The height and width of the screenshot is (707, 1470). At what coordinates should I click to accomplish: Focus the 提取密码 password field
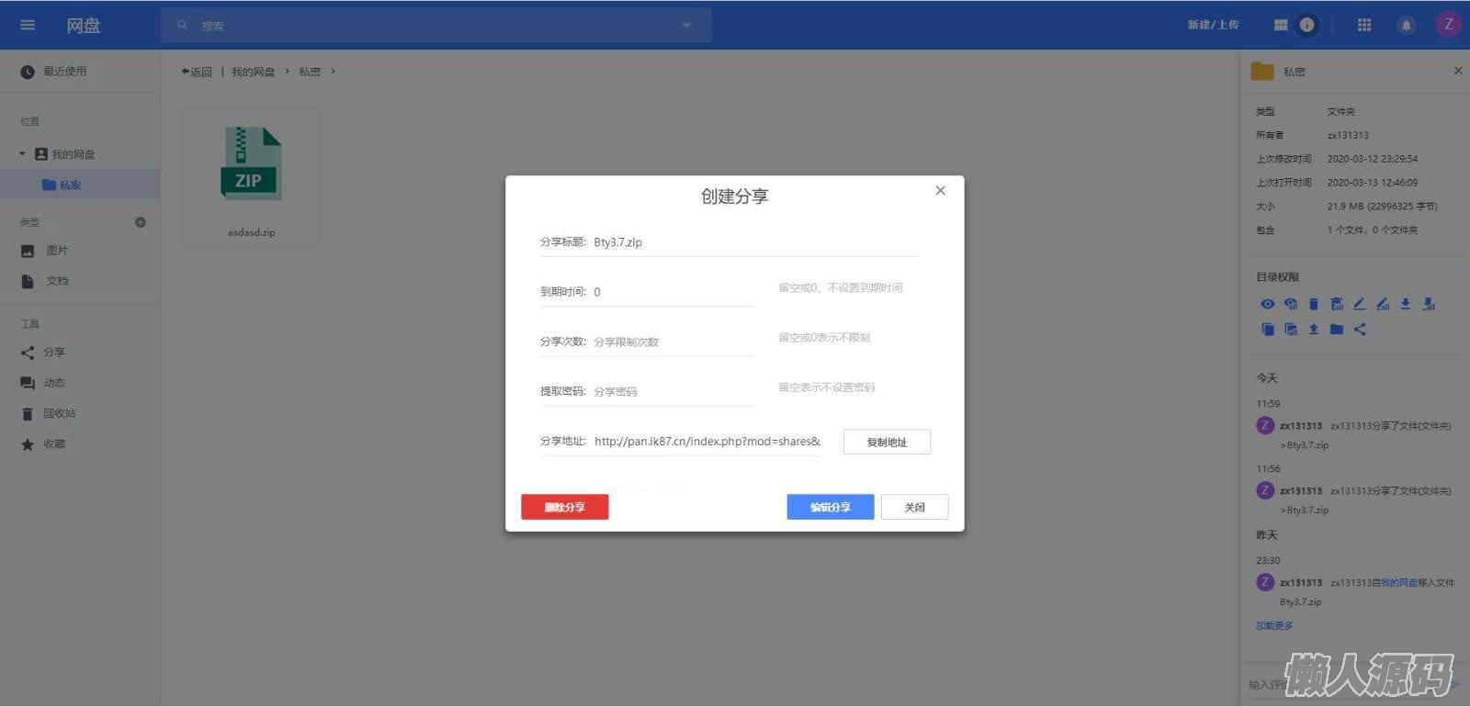[673, 391]
